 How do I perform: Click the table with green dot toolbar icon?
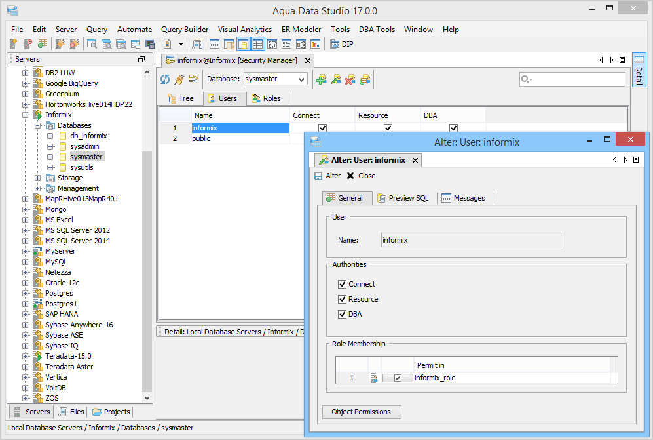coord(42,44)
